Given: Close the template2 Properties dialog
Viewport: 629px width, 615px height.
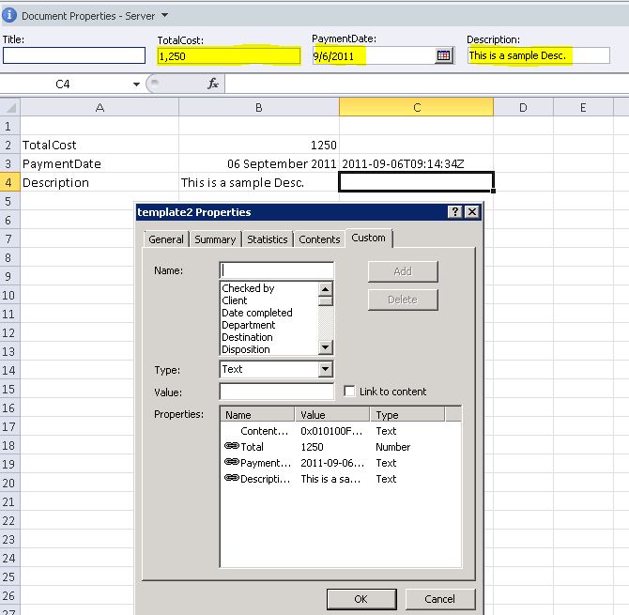Looking at the screenshot, I should click(x=472, y=212).
